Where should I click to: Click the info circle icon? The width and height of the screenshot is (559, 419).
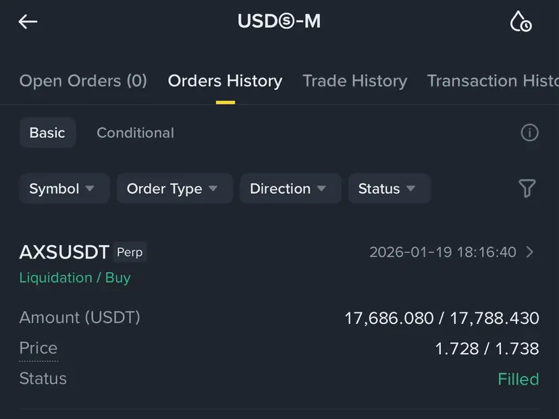pos(529,133)
